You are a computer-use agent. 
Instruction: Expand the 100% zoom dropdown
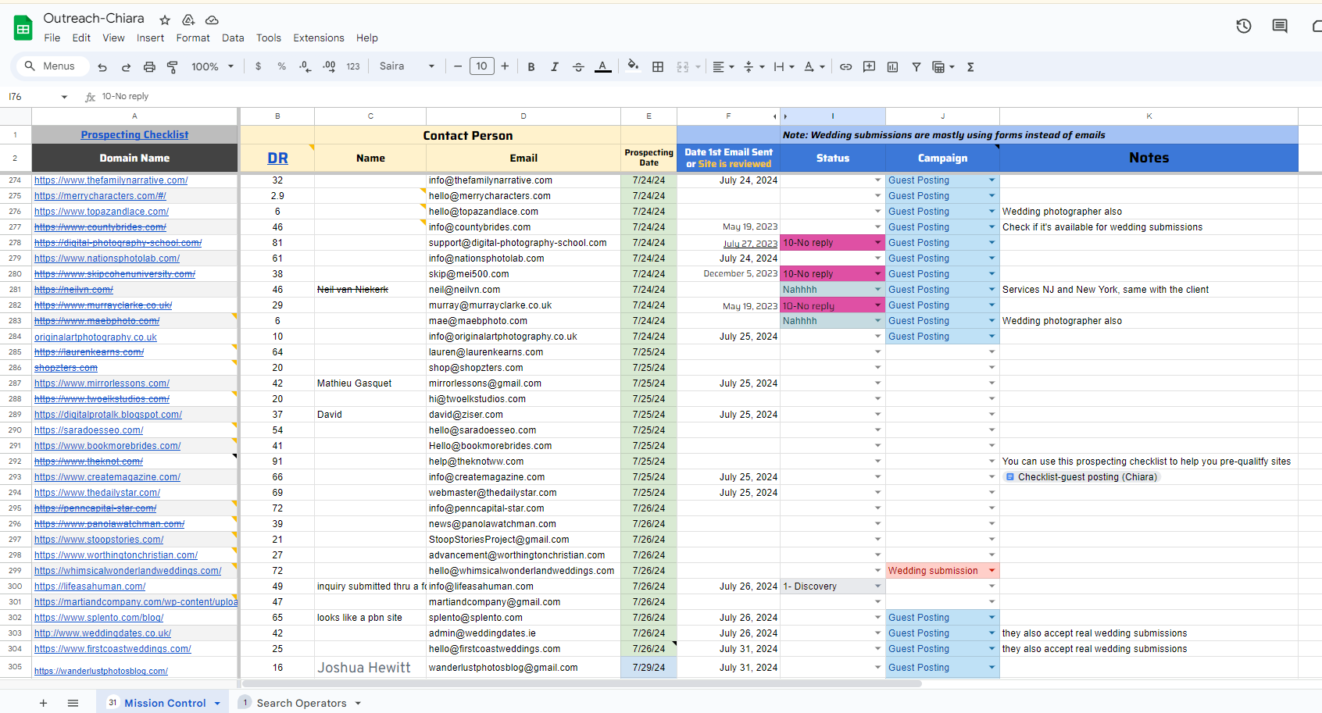[x=213, y=67]
